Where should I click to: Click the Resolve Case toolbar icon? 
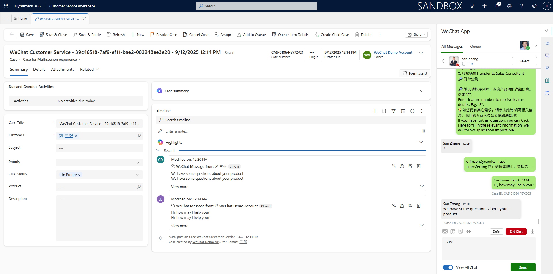[x=152, y=35]
